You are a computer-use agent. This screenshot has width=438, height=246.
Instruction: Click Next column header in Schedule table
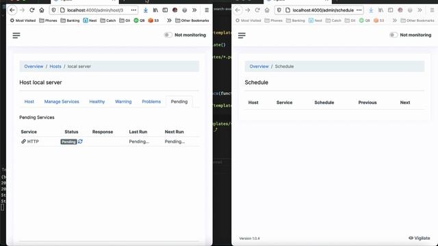[x=404, y=102]
